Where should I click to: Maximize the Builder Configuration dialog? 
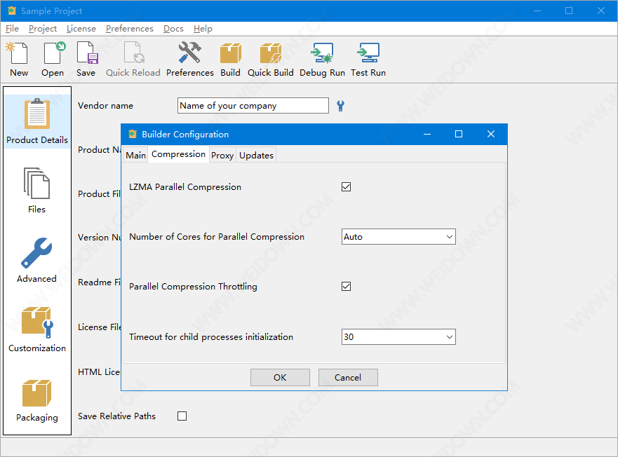pos(459,134)
